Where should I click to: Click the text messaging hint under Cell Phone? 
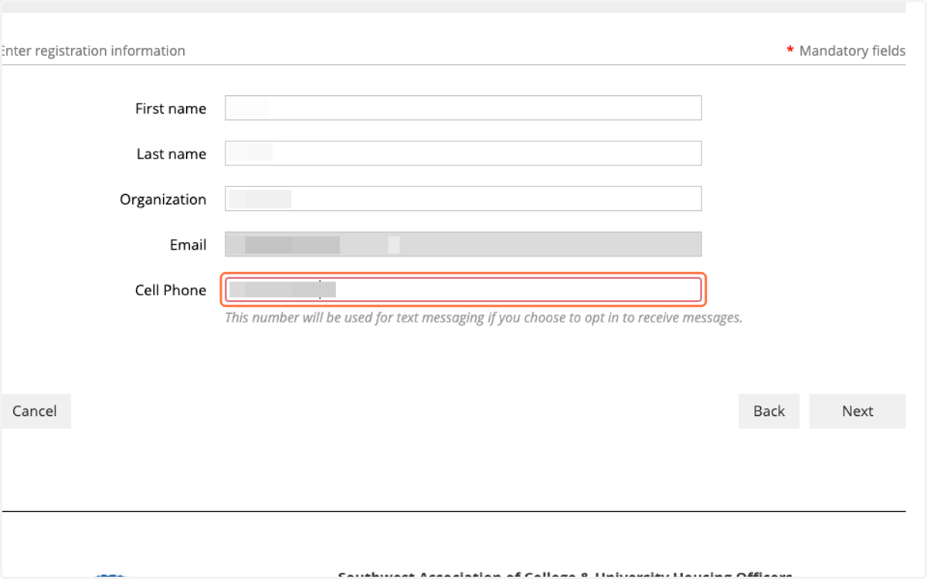484,318
